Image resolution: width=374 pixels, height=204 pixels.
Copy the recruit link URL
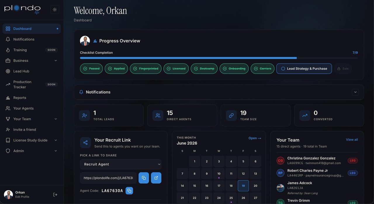pos(144,178)
